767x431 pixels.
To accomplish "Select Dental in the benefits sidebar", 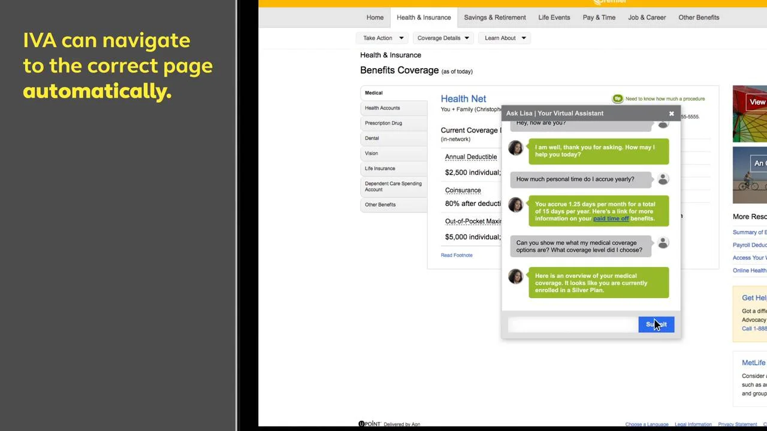I will coord(394,138).
